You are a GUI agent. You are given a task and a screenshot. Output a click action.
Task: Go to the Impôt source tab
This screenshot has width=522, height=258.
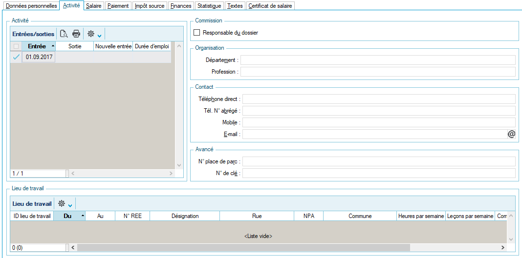[150, 6]
